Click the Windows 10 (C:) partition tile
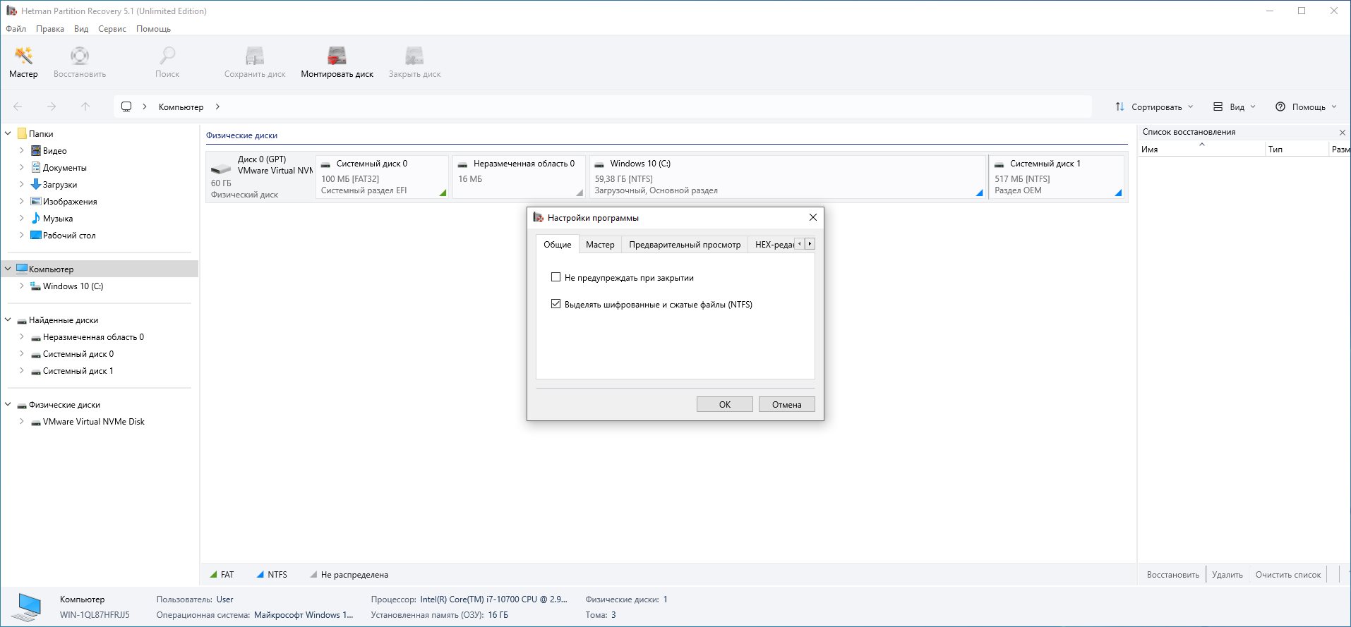1351x627 pixels. coord(786,177)
